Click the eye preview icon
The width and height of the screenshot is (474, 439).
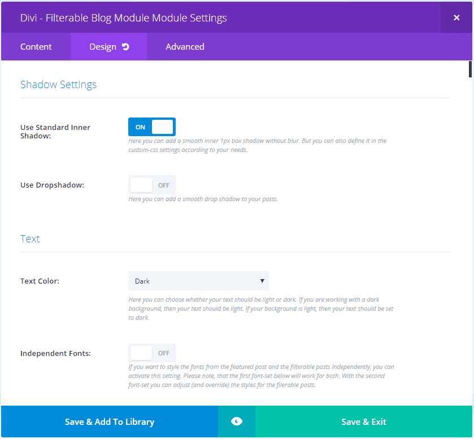click(237, 421)
